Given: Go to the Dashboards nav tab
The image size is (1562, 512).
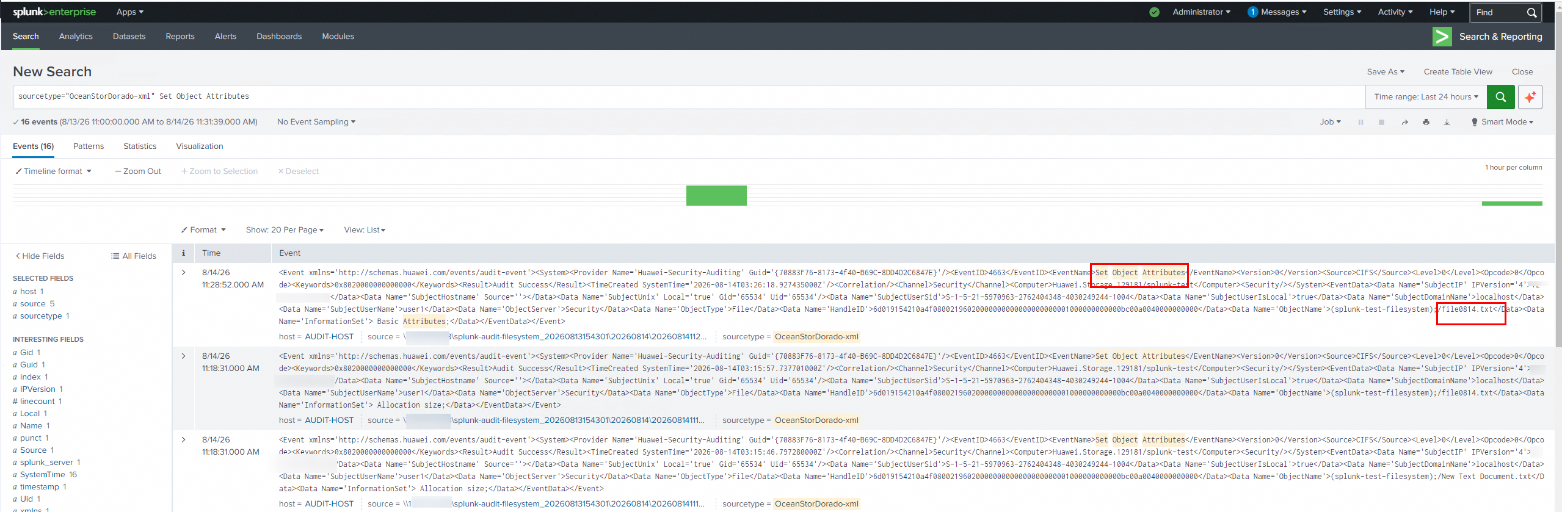Looking at the screenshot, I should 279,37.
